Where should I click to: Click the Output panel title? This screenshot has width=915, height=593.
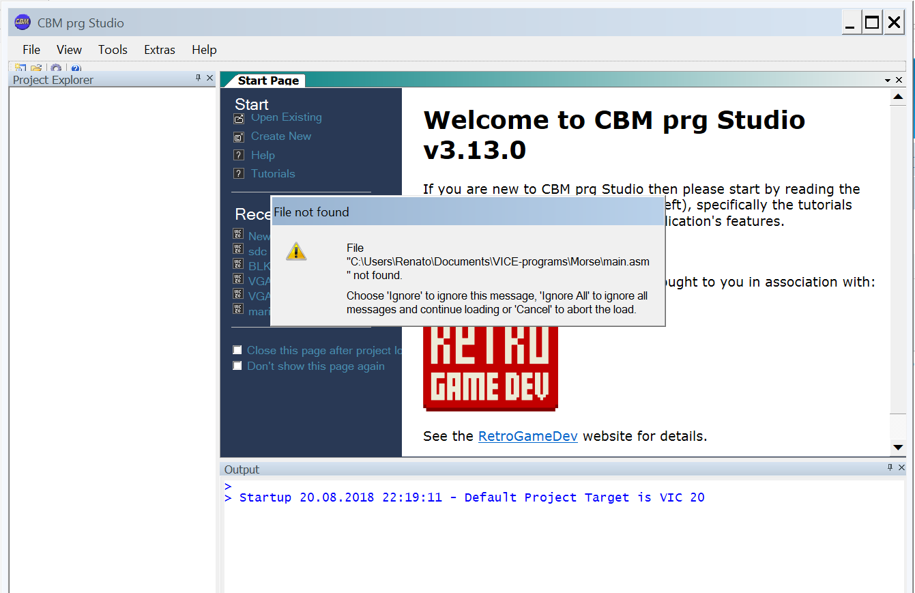(x=242, y=469)
